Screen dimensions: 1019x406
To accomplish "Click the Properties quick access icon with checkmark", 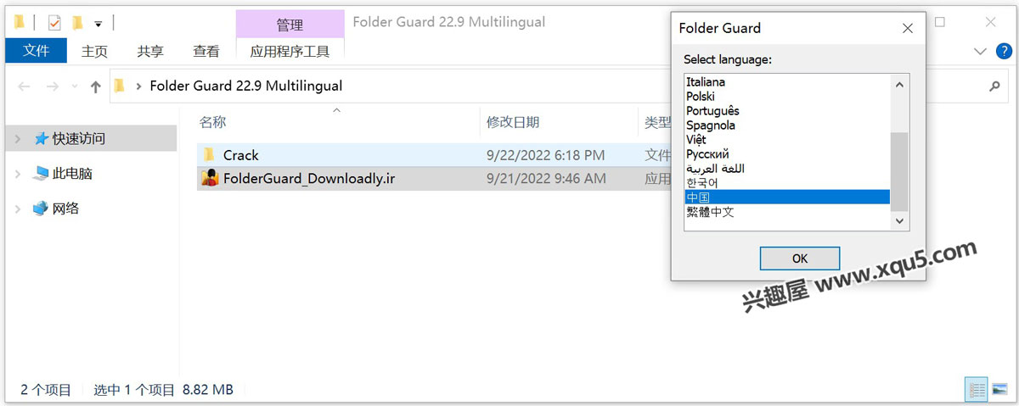I will pyautogui.click(x=54, y=22).
